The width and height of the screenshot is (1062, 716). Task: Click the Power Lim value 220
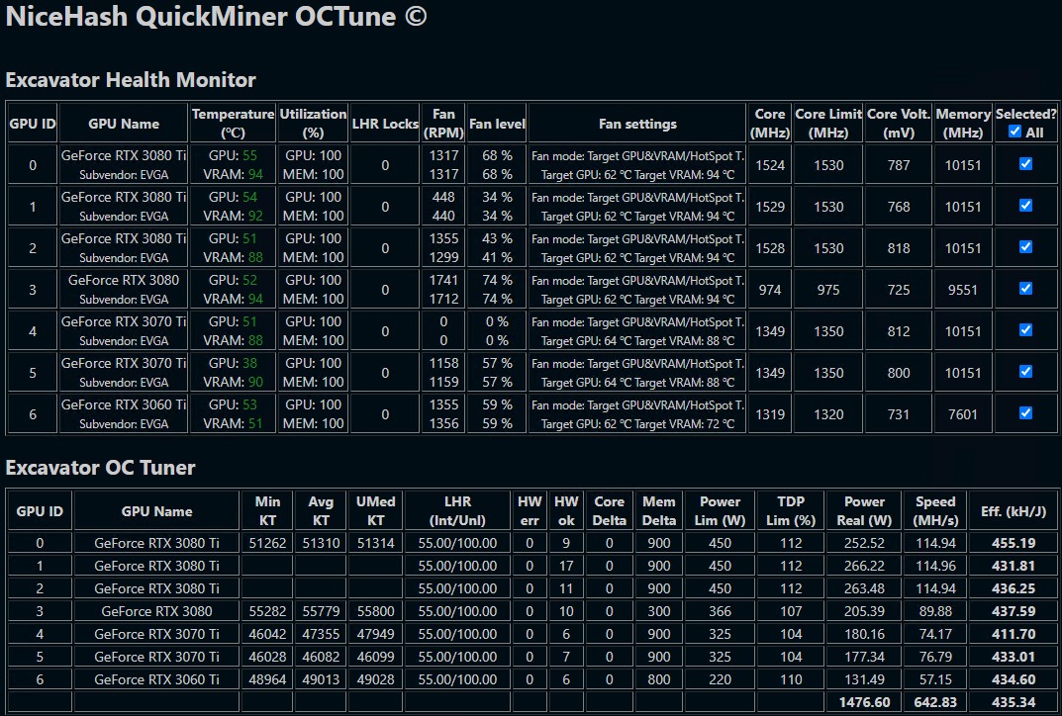[720, 679]
